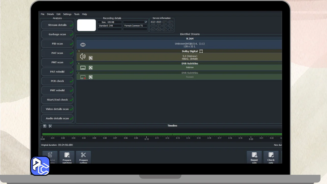Select the RST service information badge
This screenshot has width=327, height=184.
(x=153, y=29)
